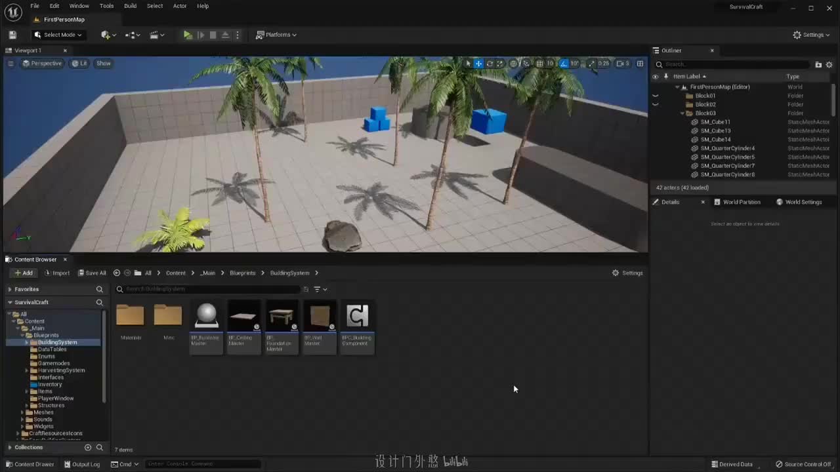Open the Build menu
The image size is (840, 472).
pos(130,6)
